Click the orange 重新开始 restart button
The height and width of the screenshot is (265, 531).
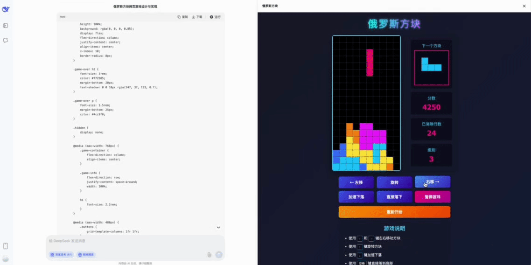click(395, 212)
